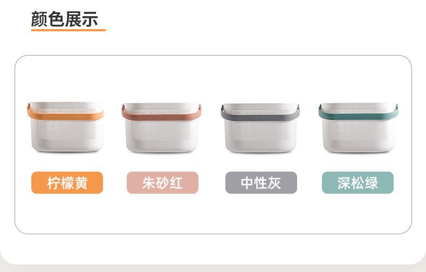Click the cinnabar red handle strap

[161, 116]
